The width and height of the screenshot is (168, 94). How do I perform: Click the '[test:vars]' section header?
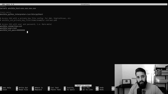6,12
